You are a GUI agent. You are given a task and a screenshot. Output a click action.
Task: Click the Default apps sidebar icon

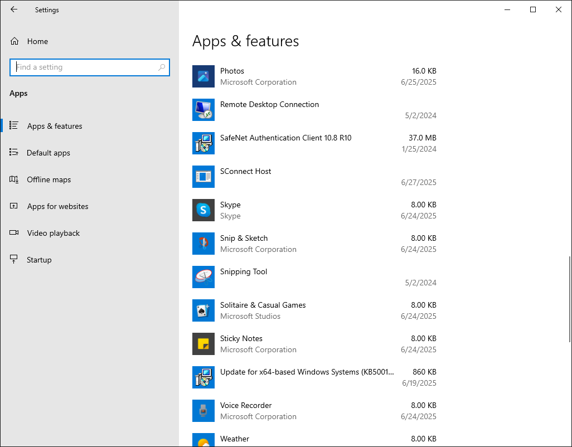click(14, 152)
